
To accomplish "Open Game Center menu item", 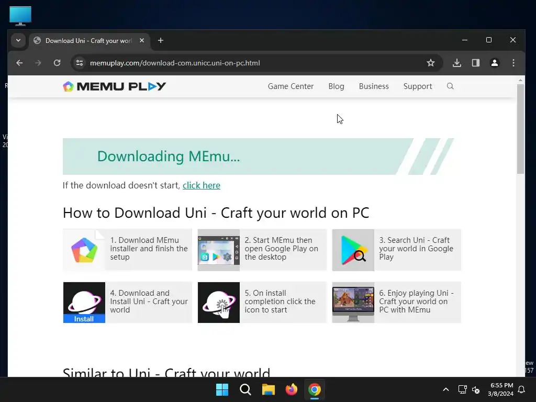I will point(291,86).
